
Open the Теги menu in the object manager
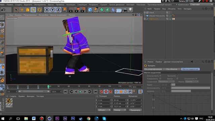coord(179,9)
